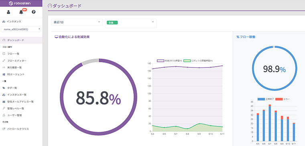Click the RSエージェント windows icon

click(4, 74)
